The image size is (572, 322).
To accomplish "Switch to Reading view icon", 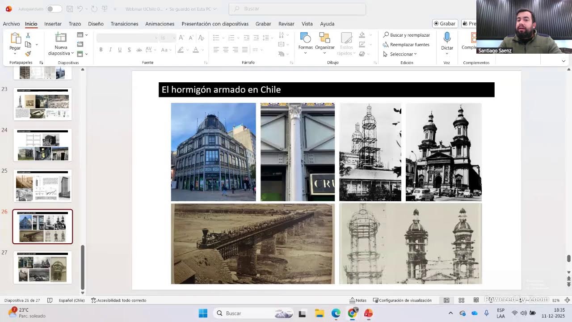I will pos(476,300).
